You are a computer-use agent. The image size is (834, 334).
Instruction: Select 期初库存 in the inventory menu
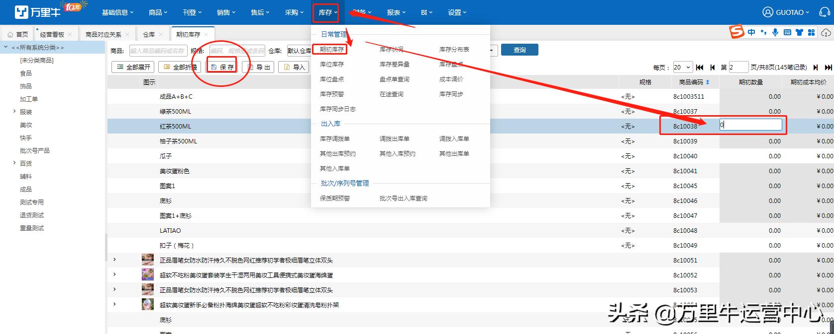331,50
